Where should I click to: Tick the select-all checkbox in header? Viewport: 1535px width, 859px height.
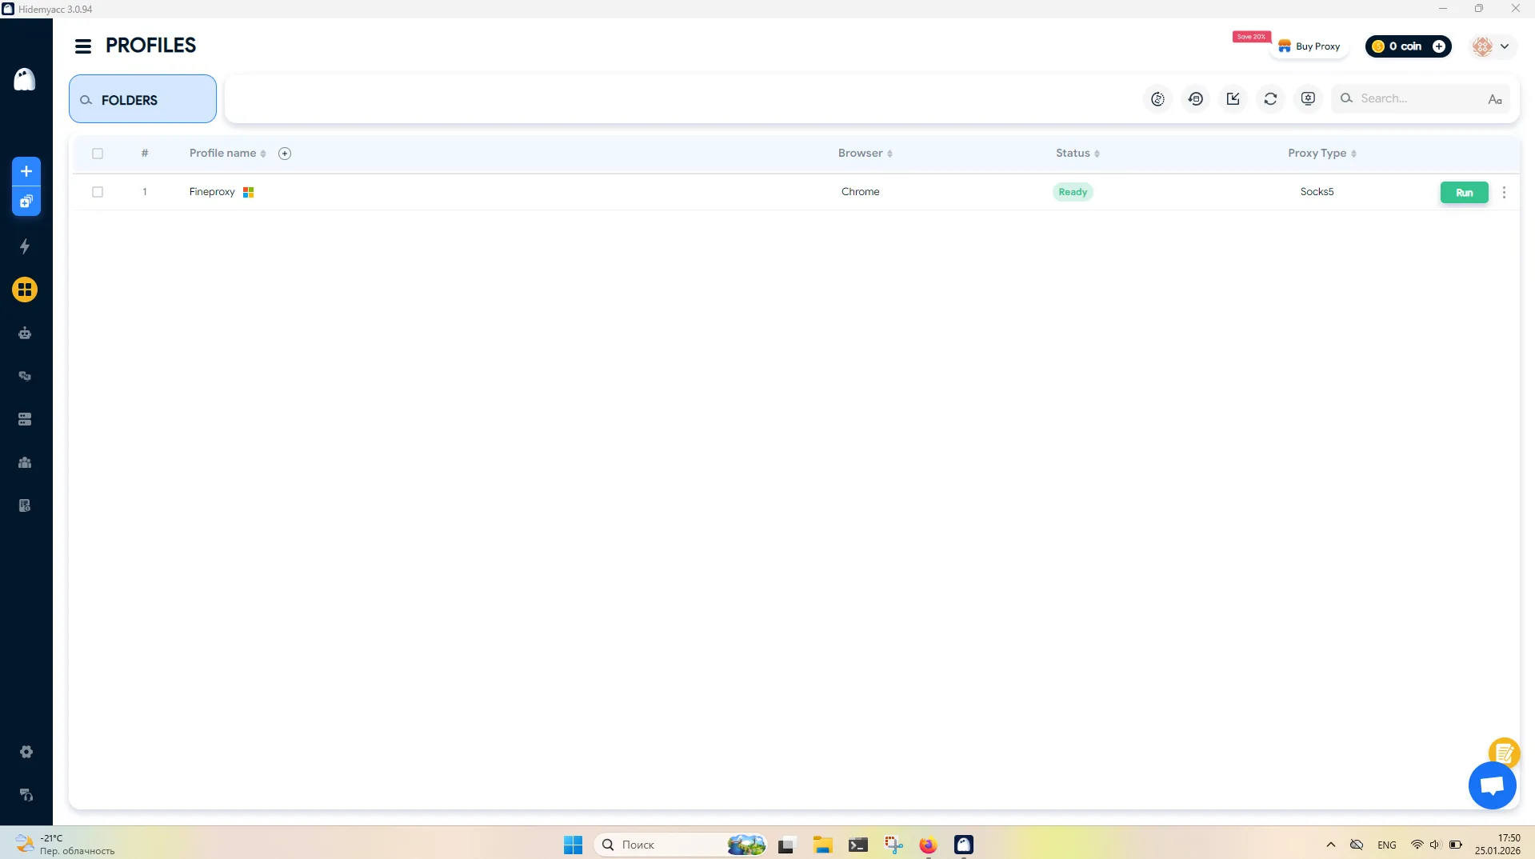click(98, 154)
